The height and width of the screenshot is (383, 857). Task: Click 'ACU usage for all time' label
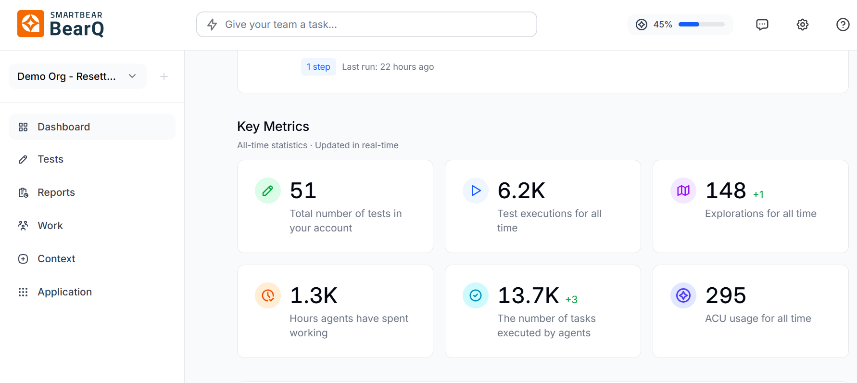pos(758,319)
